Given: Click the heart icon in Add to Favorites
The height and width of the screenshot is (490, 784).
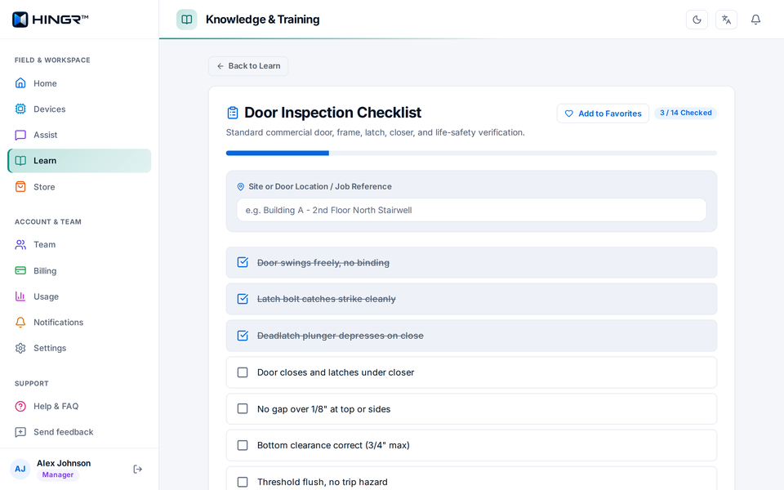Looking at the screenshot, I should [569, 114].
